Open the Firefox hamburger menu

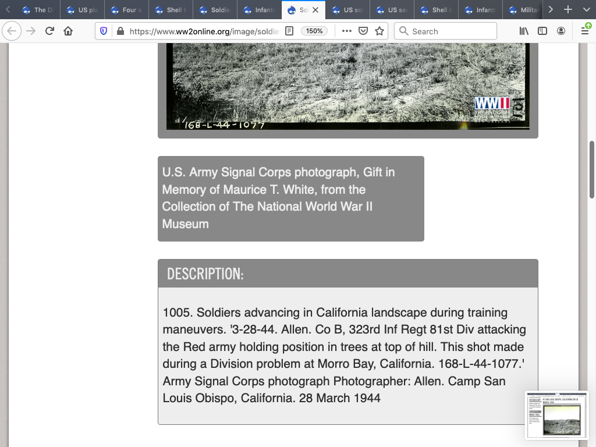(x=584, y=31)
